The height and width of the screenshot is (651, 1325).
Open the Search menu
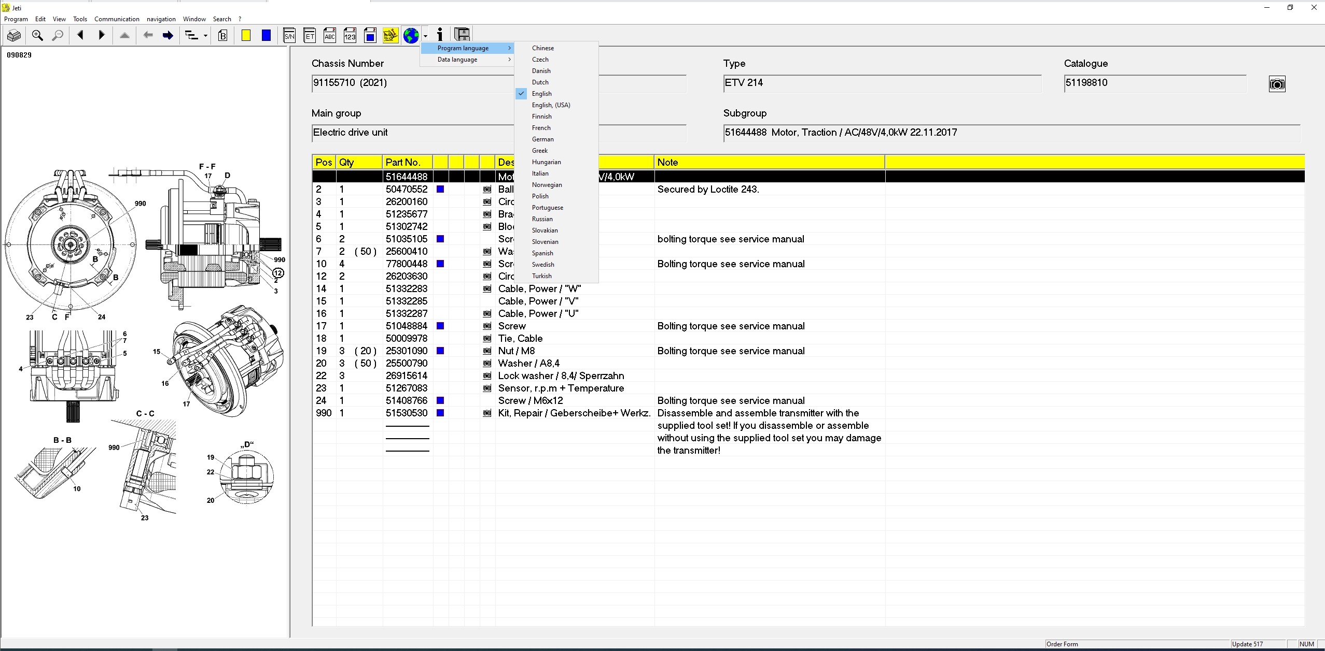(x=222, y=19)
